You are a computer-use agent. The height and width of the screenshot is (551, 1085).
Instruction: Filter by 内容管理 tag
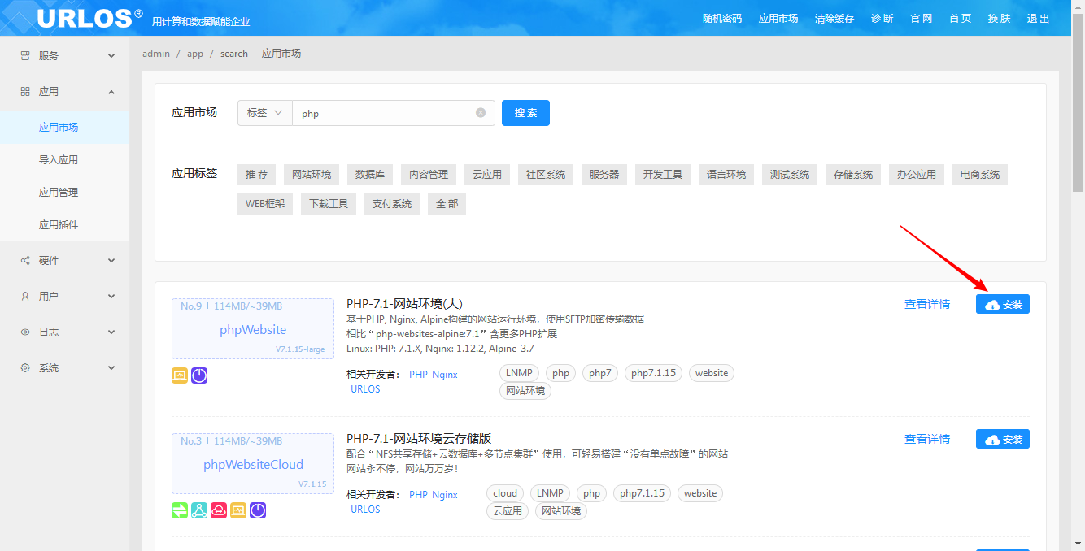coord(429,175)
